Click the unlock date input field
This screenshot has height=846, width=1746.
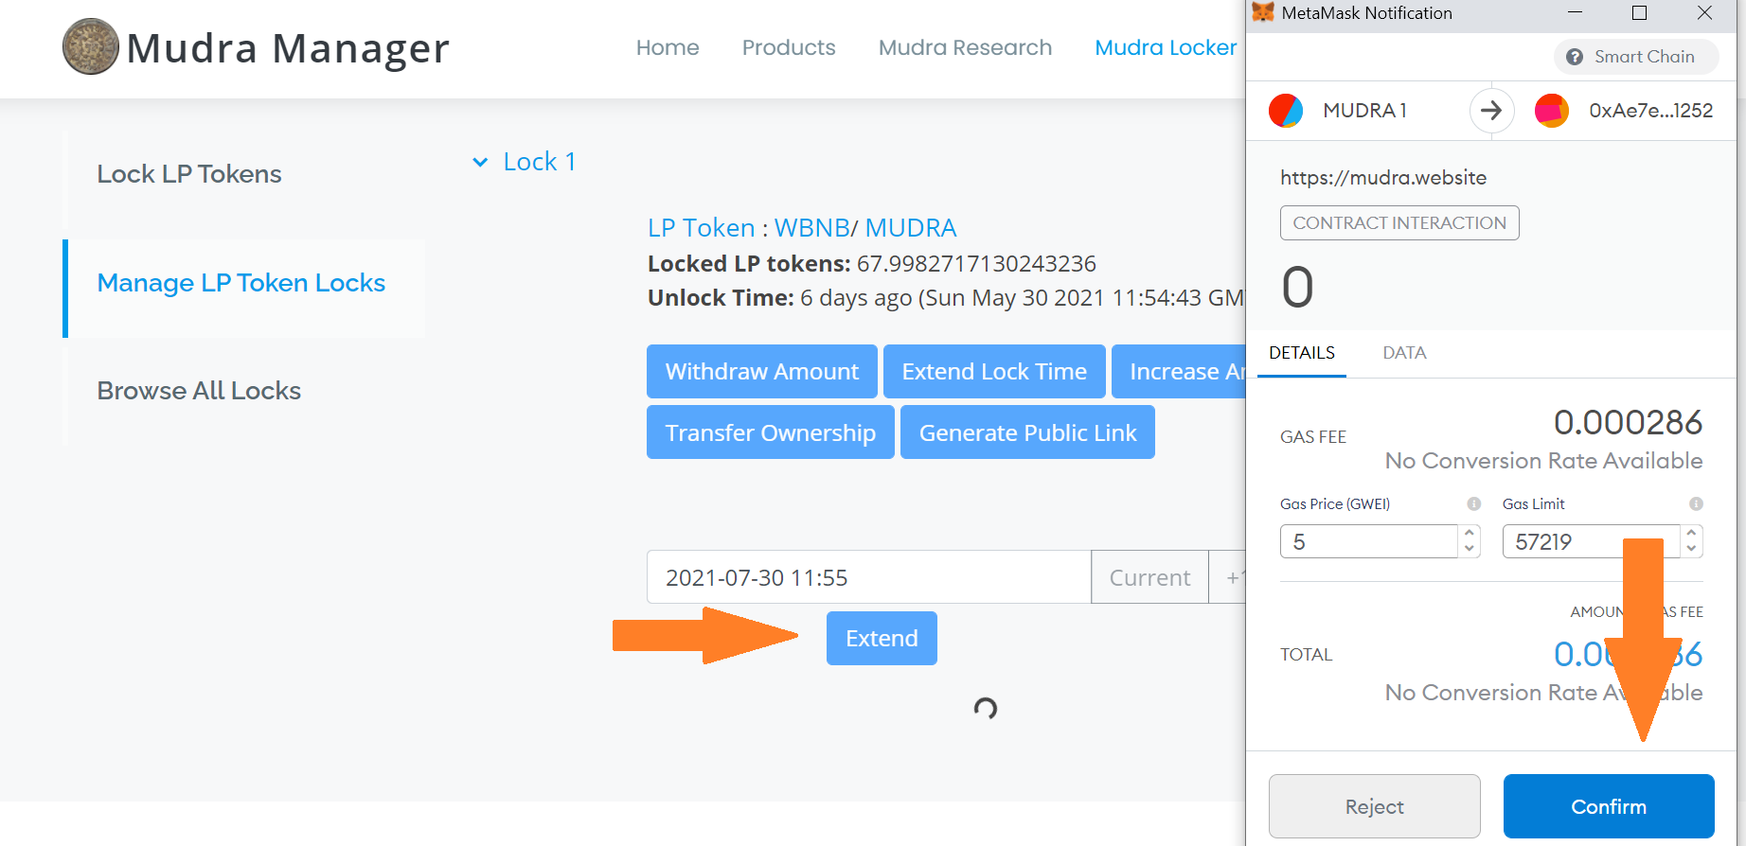click(x=868, y=577)
